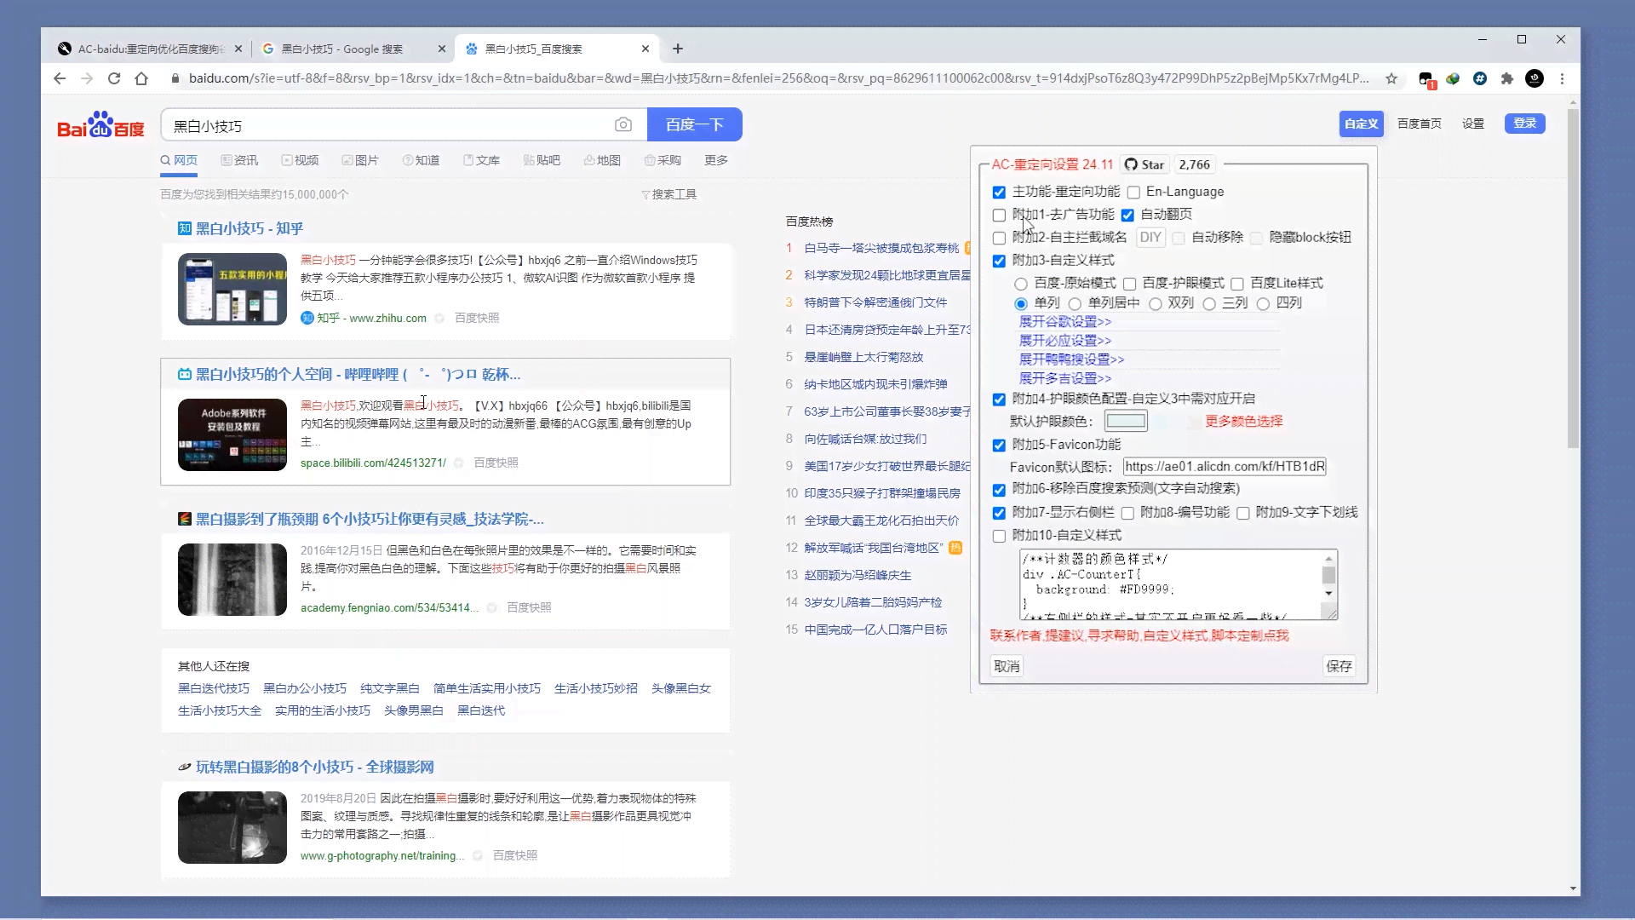Select the 单列居中 layout radio
Screen dimensions: 1635x920
(x=1075, y=304)
